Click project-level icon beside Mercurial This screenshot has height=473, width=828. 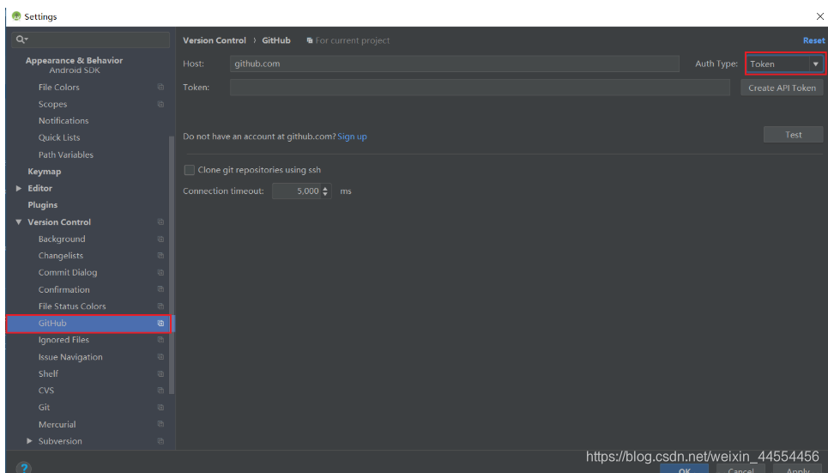[x=160, y=424]
